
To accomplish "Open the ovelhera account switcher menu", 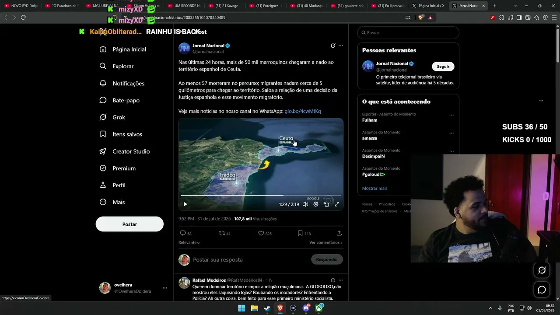I will point(134,288).
